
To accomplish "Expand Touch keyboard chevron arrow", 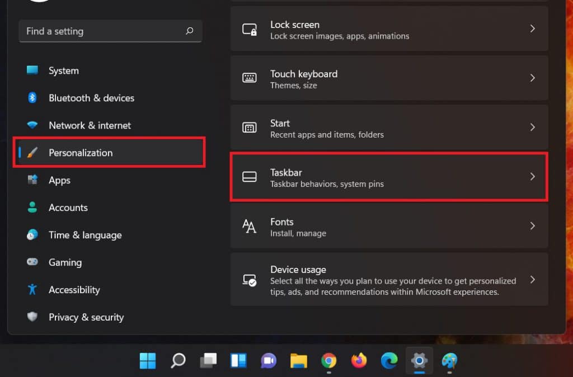I will 533,78.
